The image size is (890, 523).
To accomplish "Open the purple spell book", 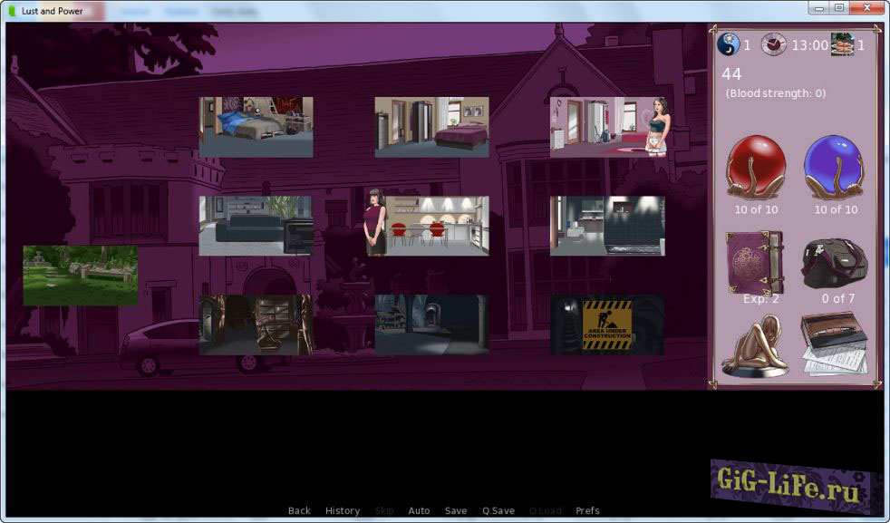I will [755, 262].
